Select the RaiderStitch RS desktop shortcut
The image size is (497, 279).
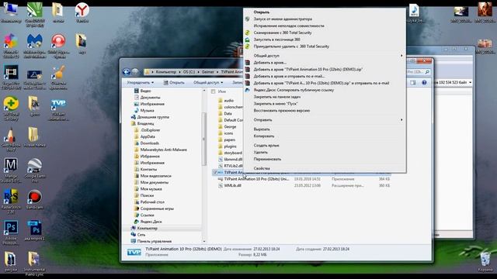[11, 201]
